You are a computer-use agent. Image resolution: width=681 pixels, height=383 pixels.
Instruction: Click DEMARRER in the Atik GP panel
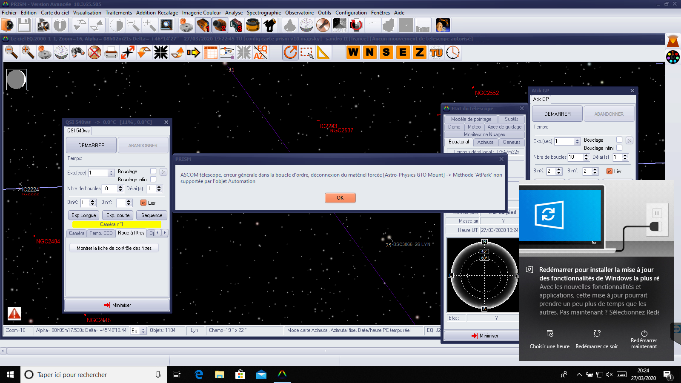click(558, 114)
